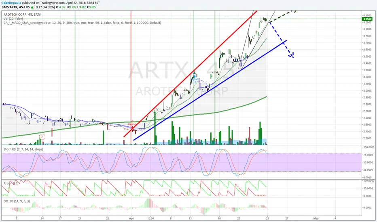
Task: Open the GabeDepaula author profile link
Action: click(11, 3)
